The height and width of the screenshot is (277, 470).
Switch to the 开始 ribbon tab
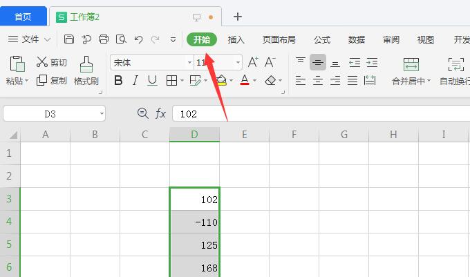pos(202,39)
